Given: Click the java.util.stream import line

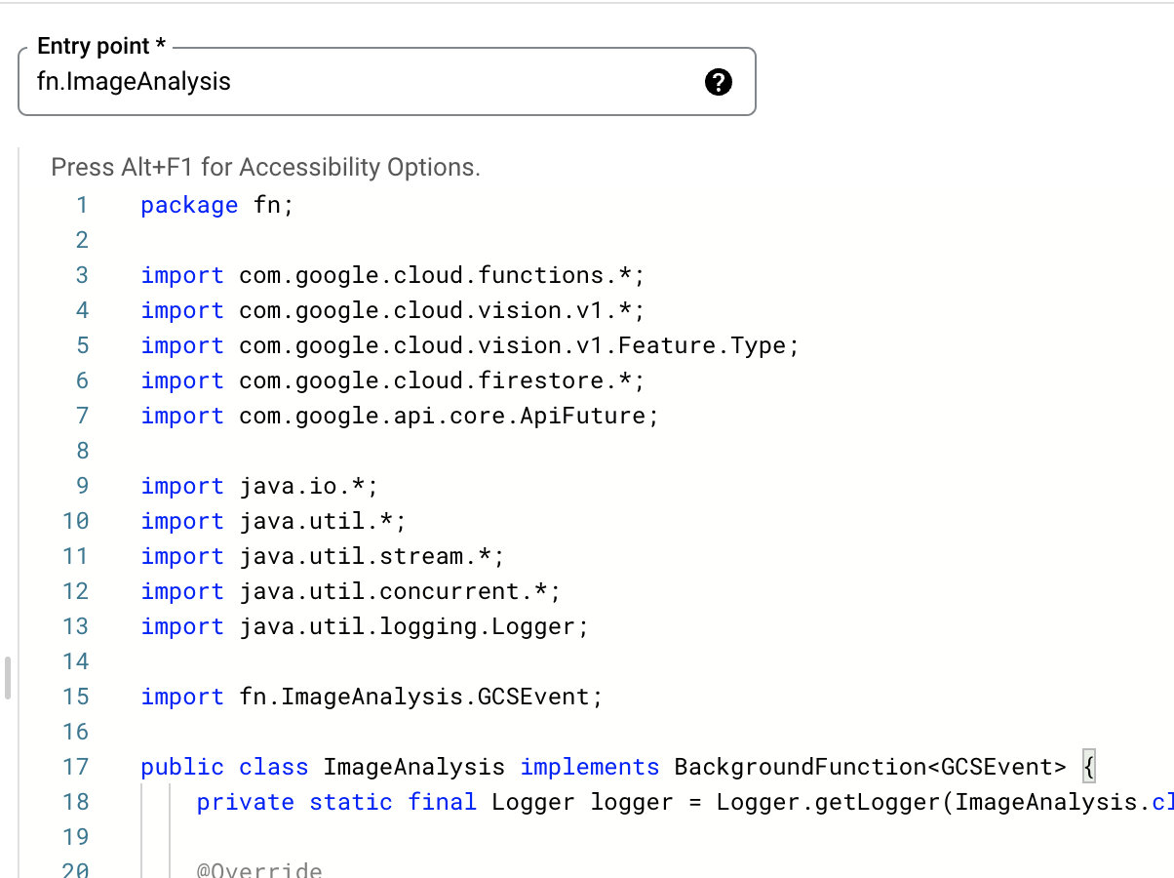Looking at the screenshot, I should click(322, 556).
